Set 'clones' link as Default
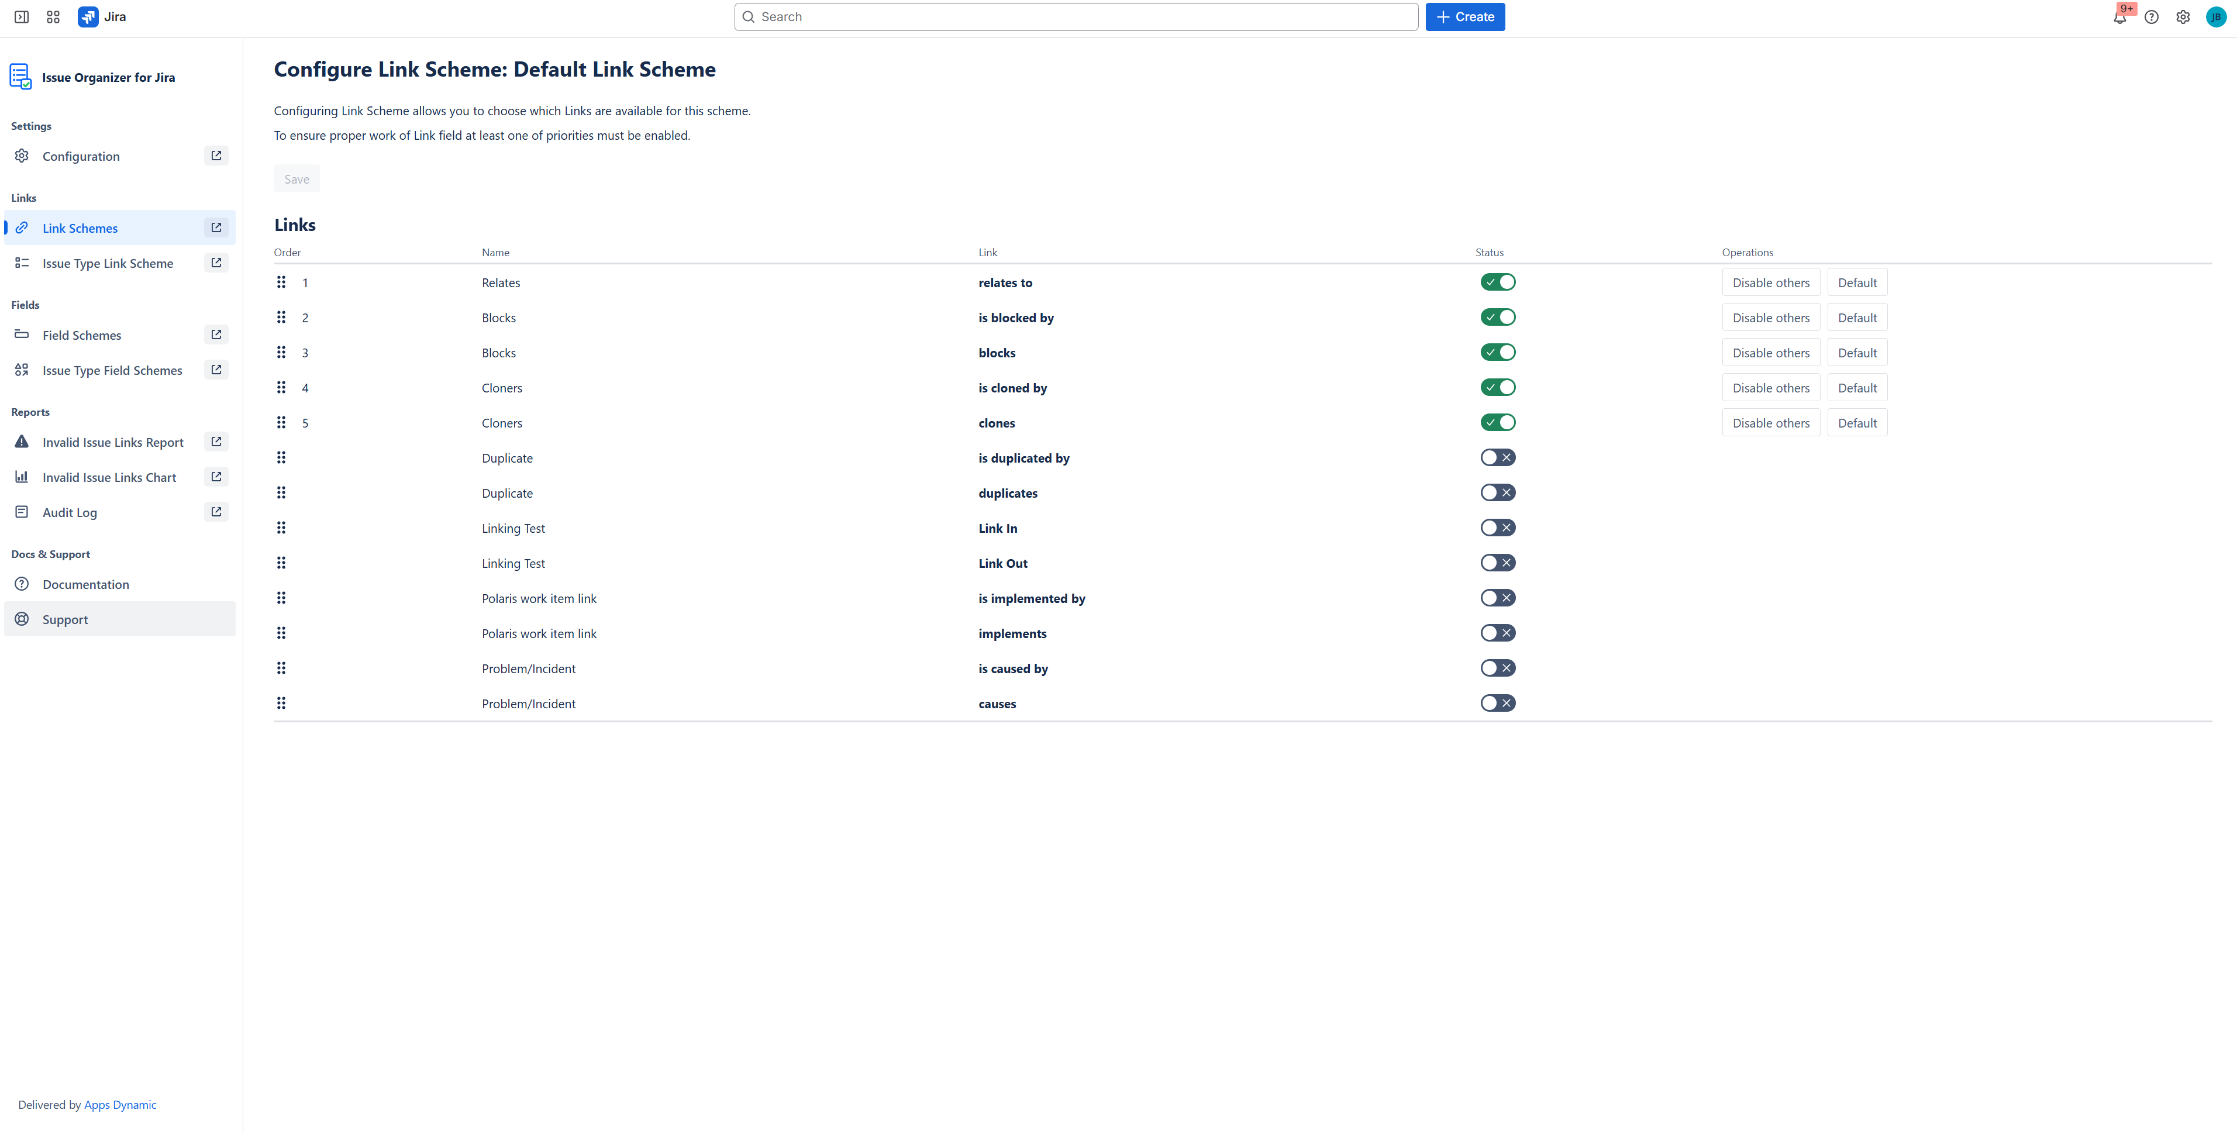2237x1134 pixels. coord(1857,423)
